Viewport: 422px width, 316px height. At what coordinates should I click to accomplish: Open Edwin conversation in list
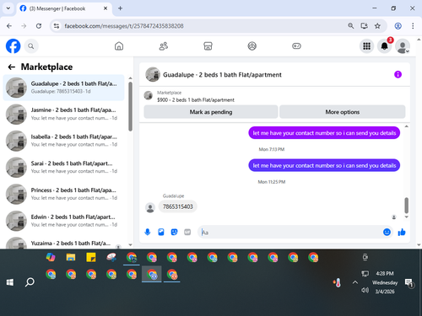pyautogui.click(x=64, y=221)
